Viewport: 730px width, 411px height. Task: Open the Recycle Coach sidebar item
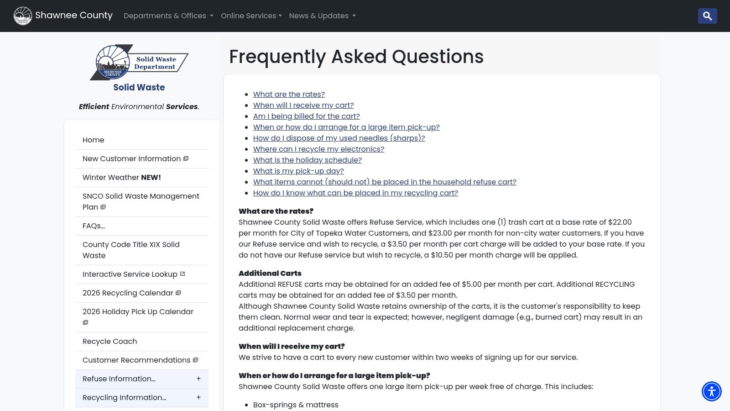[x=109, y=341]
